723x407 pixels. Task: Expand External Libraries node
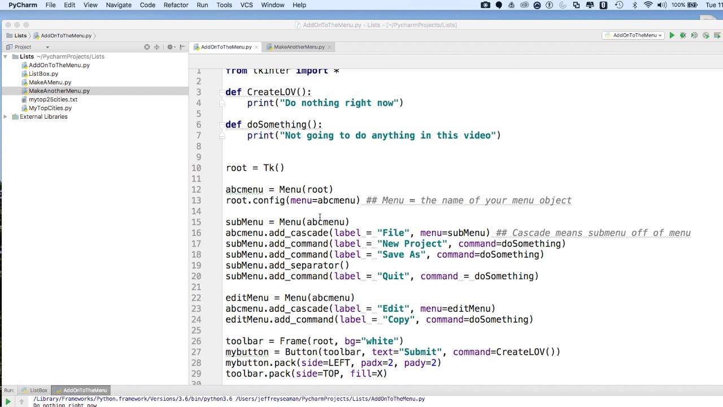click(5, 116)
